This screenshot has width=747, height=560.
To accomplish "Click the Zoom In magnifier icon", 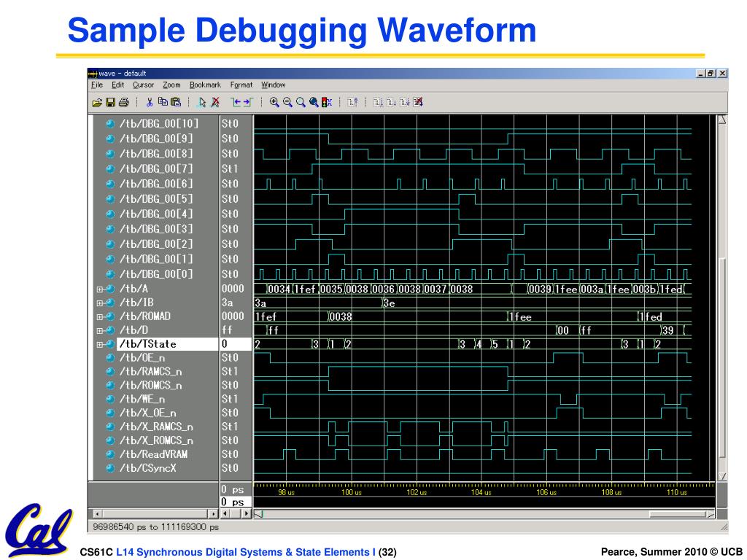I will pos(274,102).
